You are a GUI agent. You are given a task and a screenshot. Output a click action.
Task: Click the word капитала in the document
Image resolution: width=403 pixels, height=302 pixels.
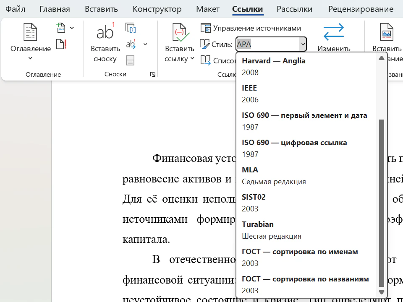[x=146, y=240]
